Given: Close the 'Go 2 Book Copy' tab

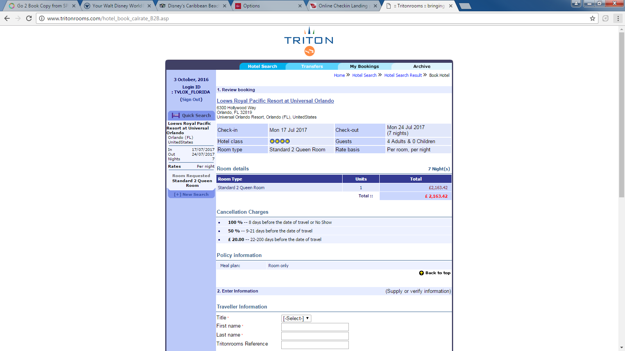Looking at the screenshot, I should (x=74, y=6).
